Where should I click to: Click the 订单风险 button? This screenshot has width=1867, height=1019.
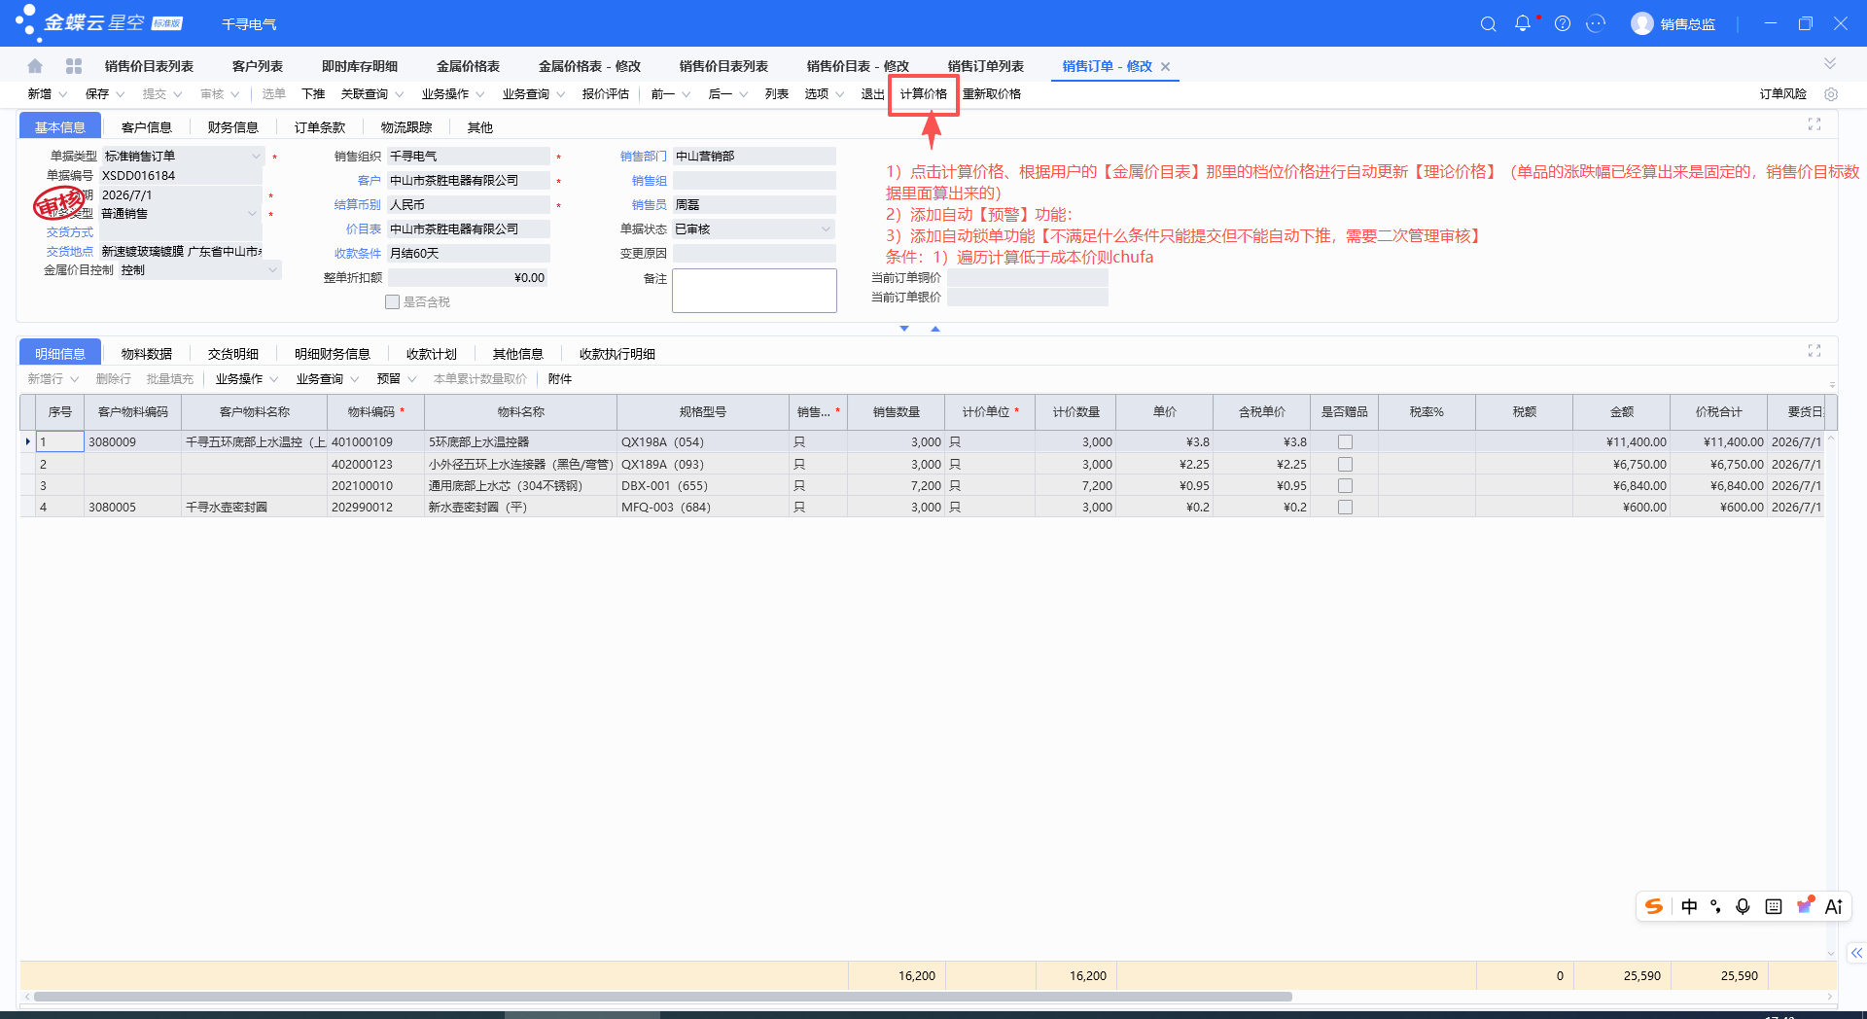point(1783,94)
